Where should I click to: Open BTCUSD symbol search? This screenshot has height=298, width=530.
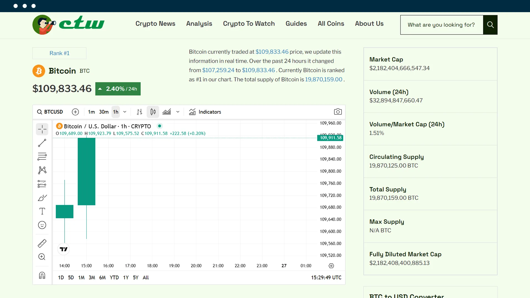(50, 112)
